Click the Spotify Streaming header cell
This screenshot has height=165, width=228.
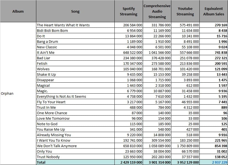128,11
